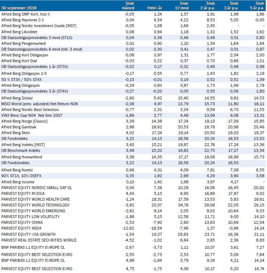Select the 'Hittil i år' column header
Viewport: 267px width, 273px height.
(x=154, y=8)
